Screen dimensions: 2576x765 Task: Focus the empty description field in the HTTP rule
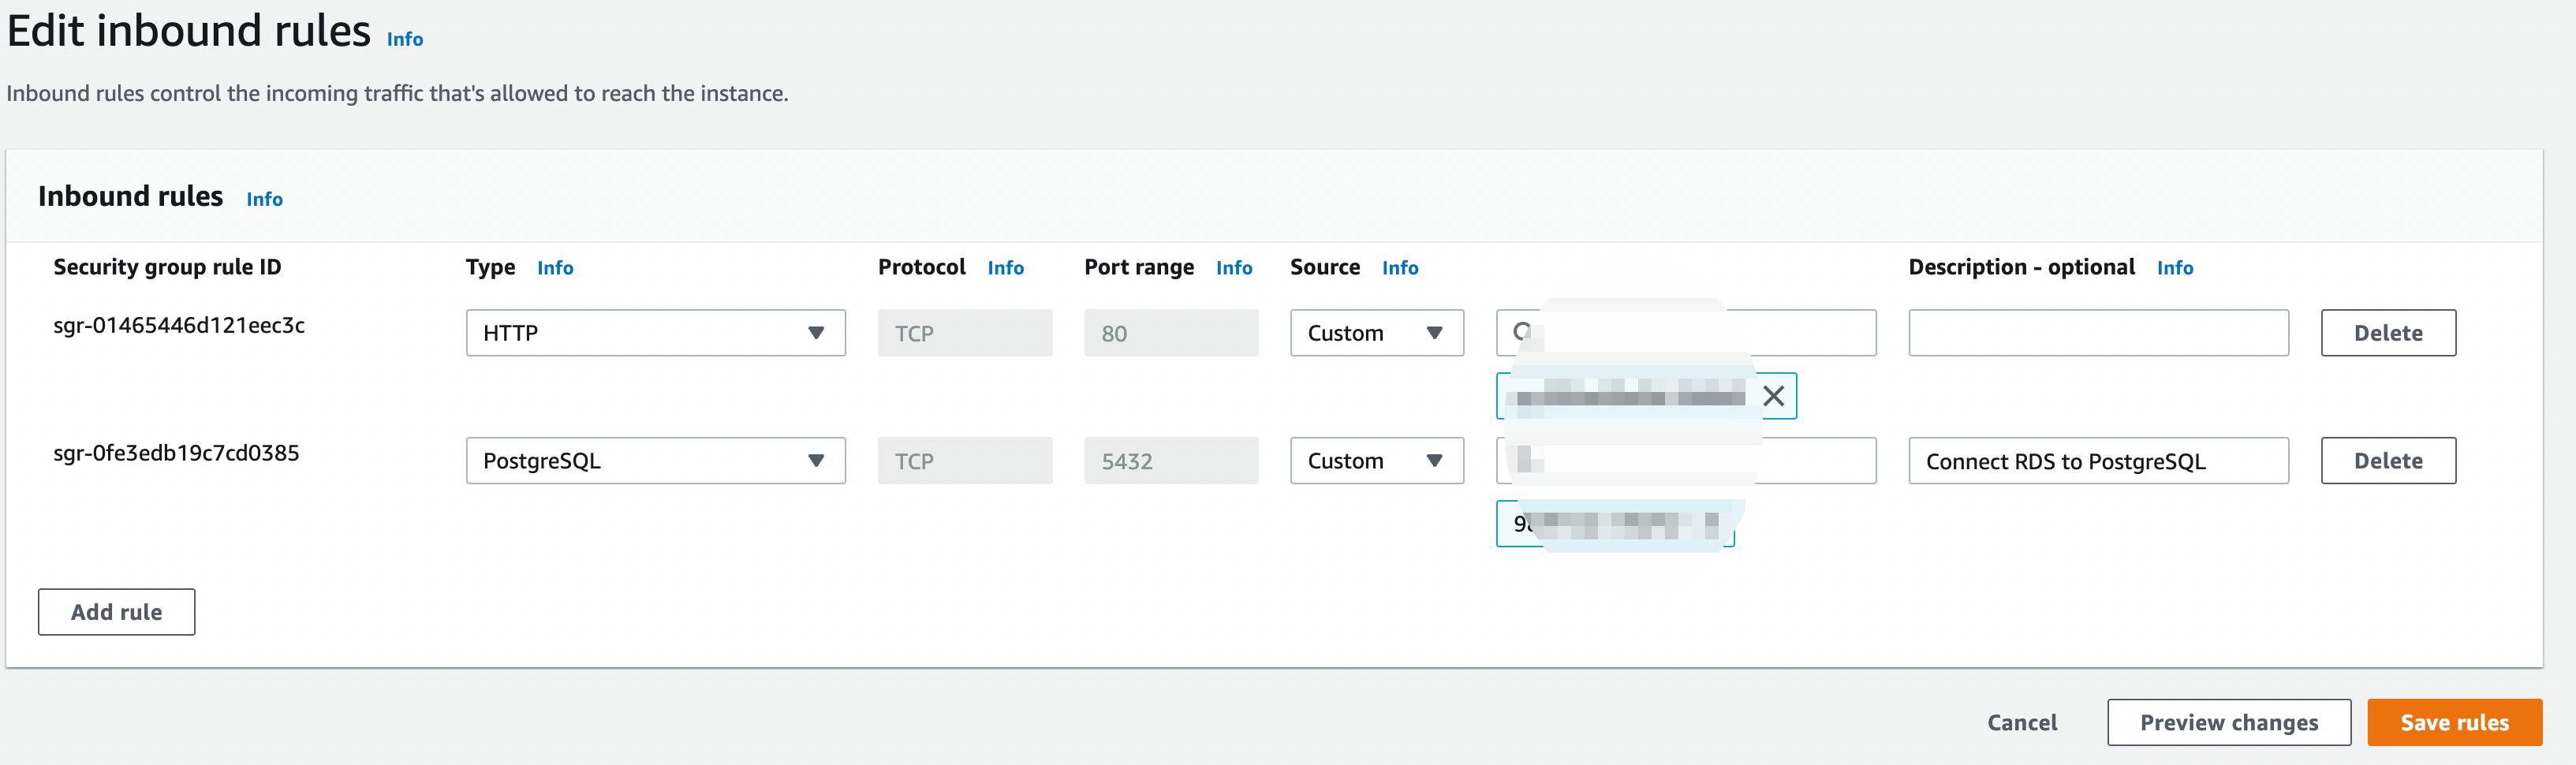click(x=2098, y=333)
